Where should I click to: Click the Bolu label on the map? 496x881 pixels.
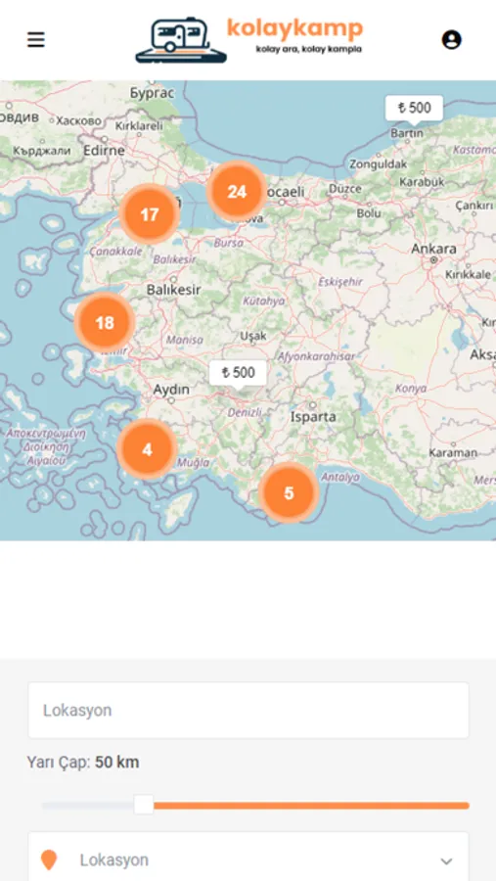pyautogui.click(x=369, y=213)
